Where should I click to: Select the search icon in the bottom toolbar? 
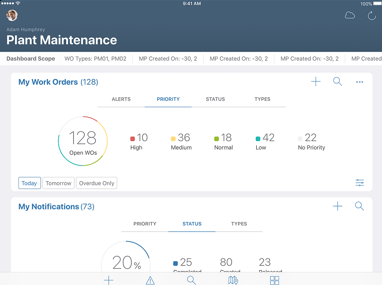click(191, 280)
